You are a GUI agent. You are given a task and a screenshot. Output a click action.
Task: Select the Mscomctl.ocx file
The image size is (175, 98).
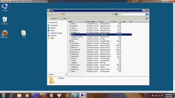tap(75, 45)
